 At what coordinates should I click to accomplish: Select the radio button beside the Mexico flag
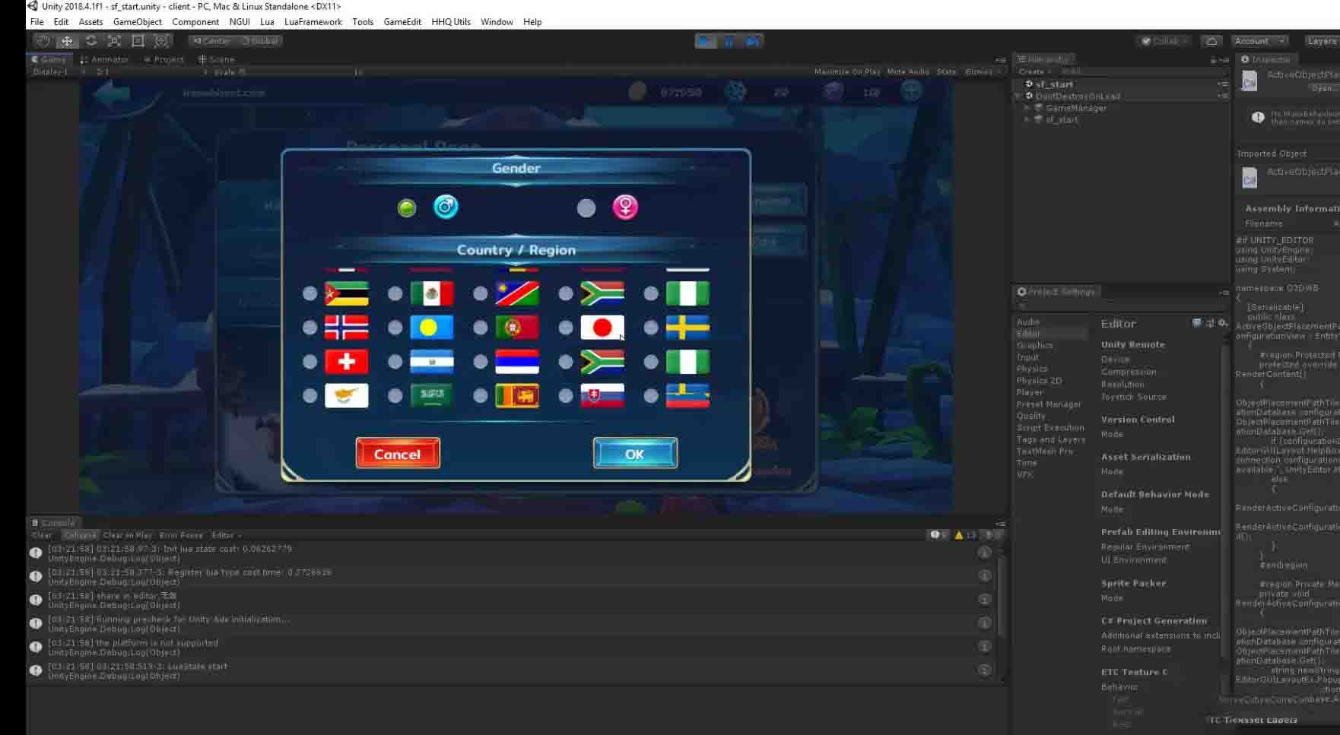395,293
